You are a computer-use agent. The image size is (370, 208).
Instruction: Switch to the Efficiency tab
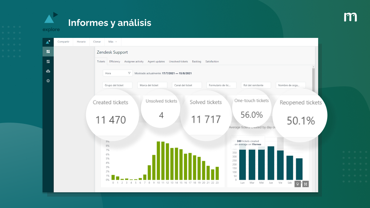(x=115, y=62)
